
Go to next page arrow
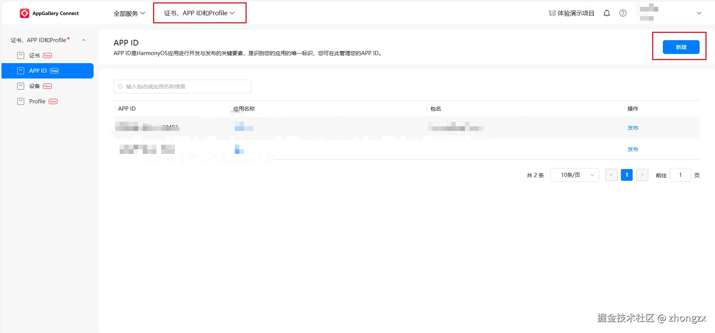tap(642, 175)
